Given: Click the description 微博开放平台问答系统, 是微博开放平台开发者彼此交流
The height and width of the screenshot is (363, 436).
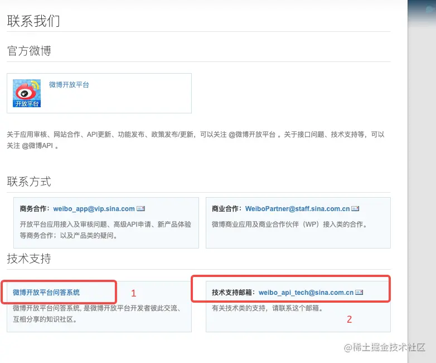Looking at the screenshot, I should [98, 308].
